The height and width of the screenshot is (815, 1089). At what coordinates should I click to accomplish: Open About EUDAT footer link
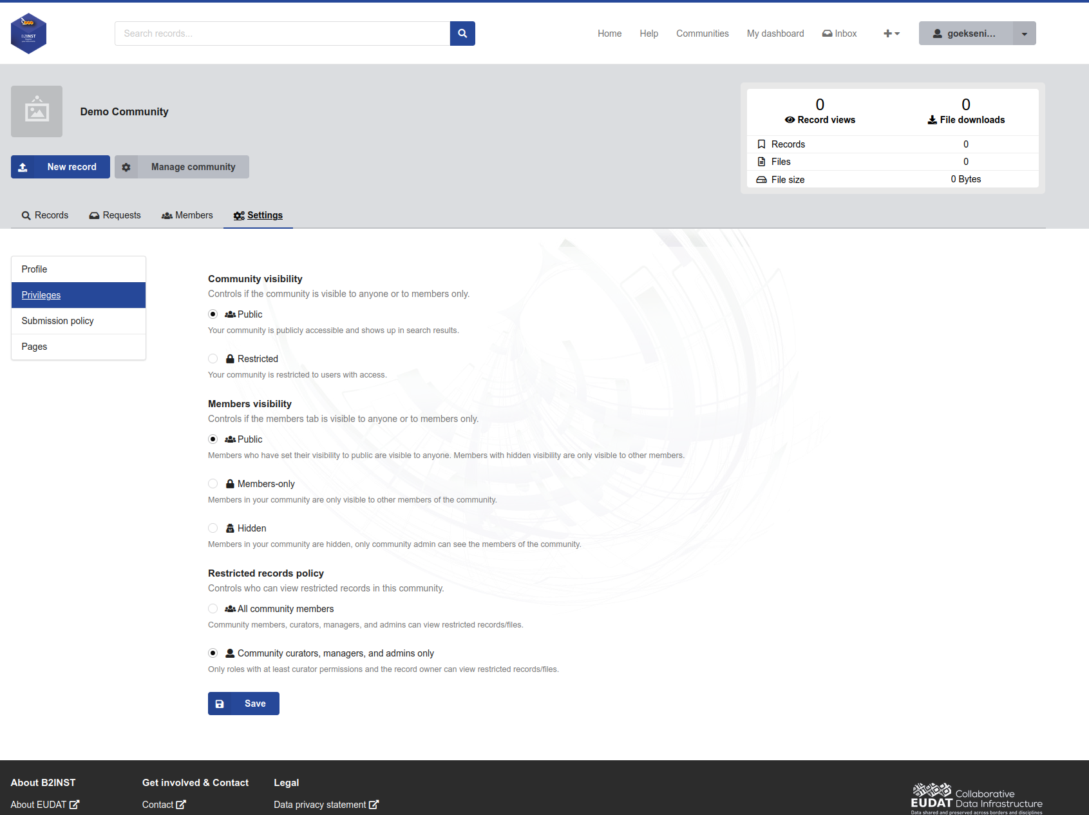click(44, 805)
